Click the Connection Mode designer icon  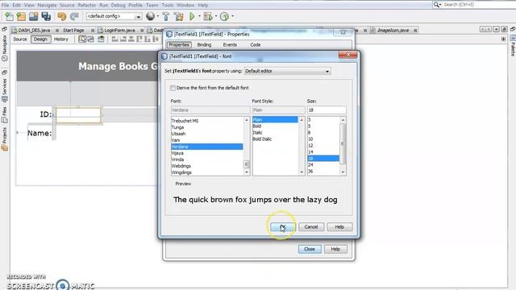(x=91, y=39)
